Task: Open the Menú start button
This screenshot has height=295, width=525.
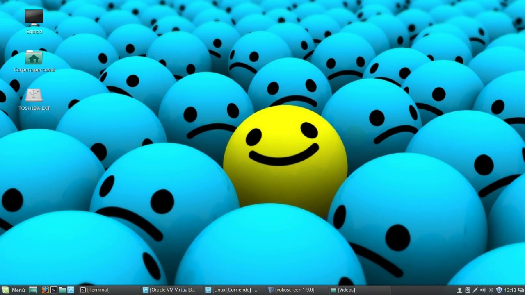Action: (14, 290)
